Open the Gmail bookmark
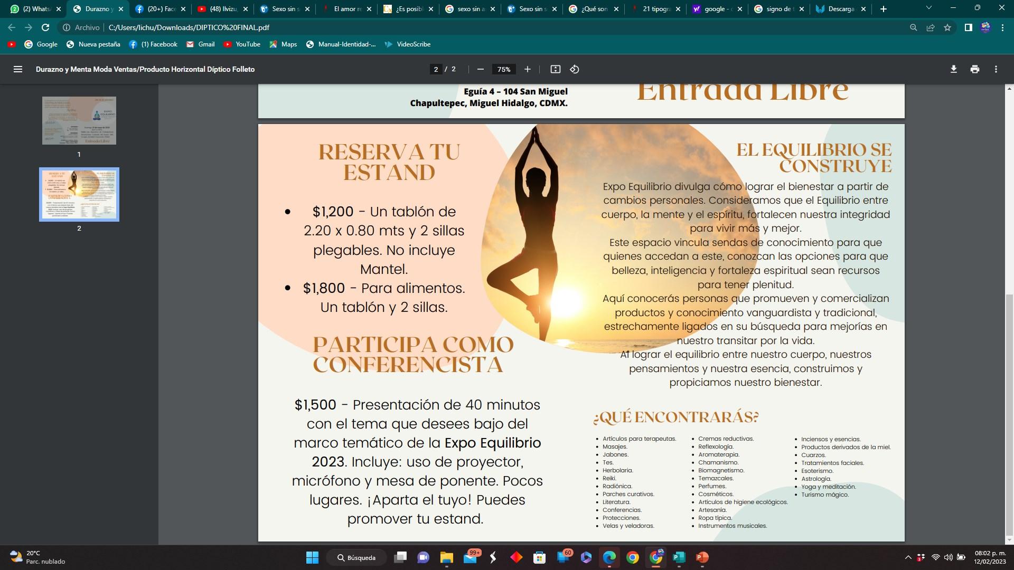This screenshot has height=570, width=1014. (200, 44)
